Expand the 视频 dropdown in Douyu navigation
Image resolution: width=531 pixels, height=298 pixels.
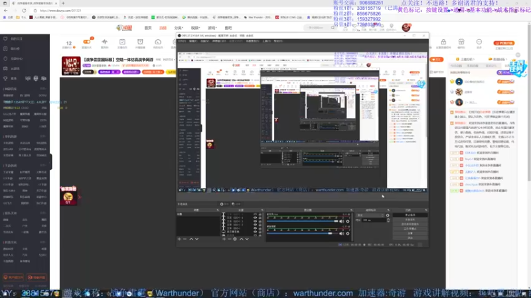(195, 28)
